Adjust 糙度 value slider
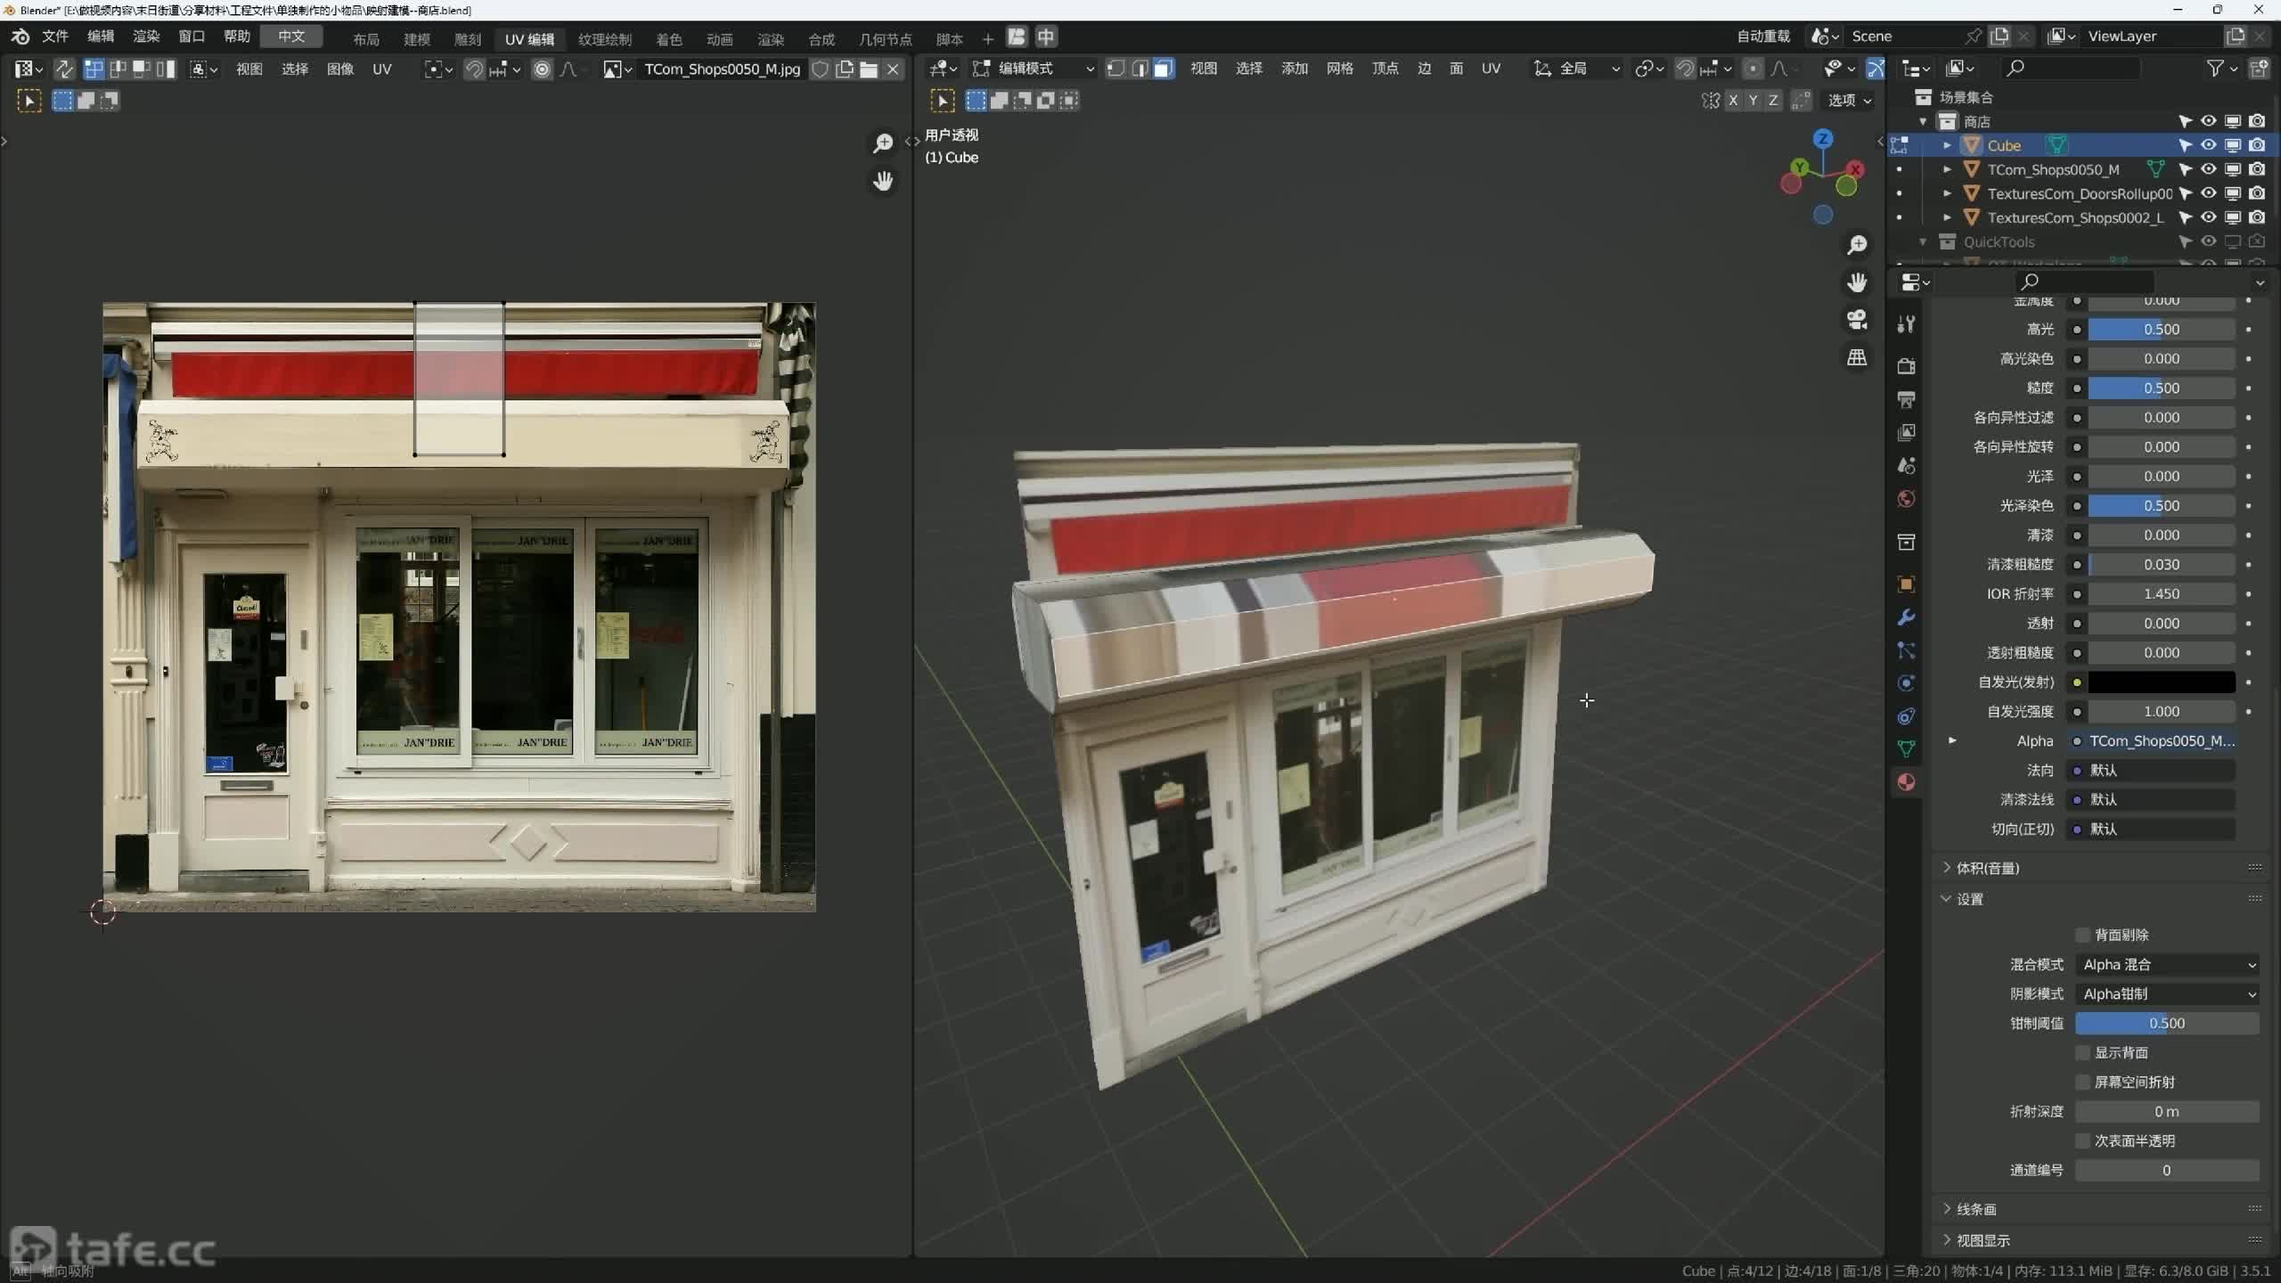Image resolution: width=2281 pixels, height=1283 pixels. (2162, 388)
